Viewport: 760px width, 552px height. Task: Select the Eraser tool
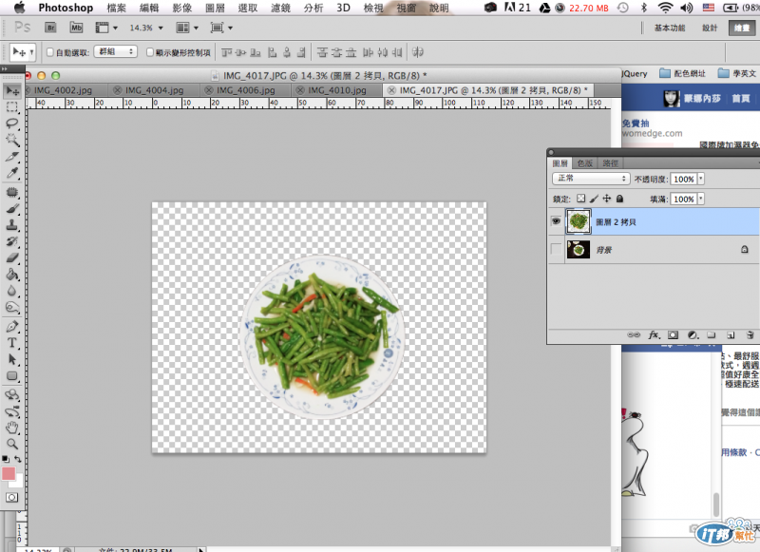tap(12, 257)
